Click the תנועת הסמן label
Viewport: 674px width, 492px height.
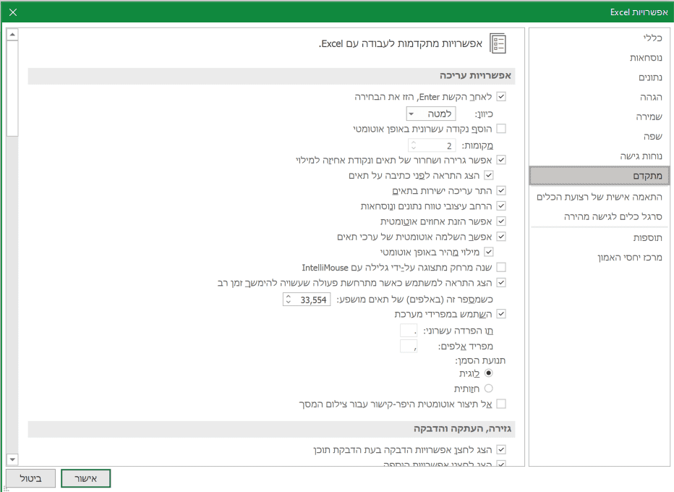pos(480,360)
